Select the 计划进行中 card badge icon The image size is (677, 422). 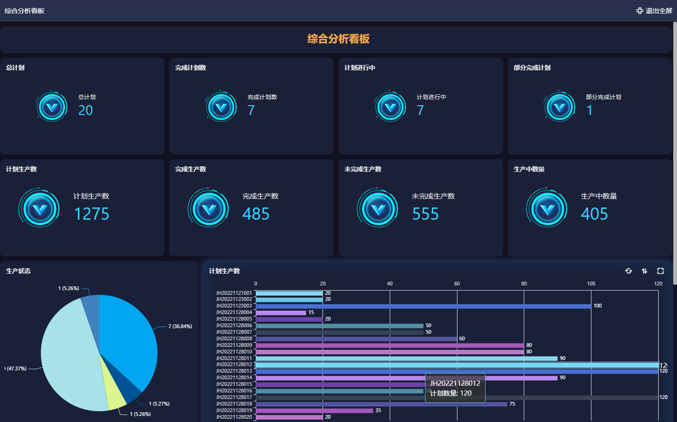pyautogui.click(x=390, y=107)
